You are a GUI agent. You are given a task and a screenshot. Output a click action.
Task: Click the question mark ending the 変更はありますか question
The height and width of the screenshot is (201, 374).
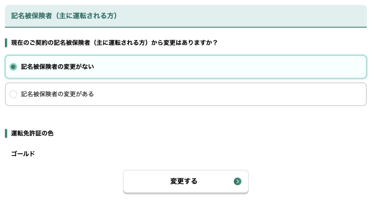[215, 43]
